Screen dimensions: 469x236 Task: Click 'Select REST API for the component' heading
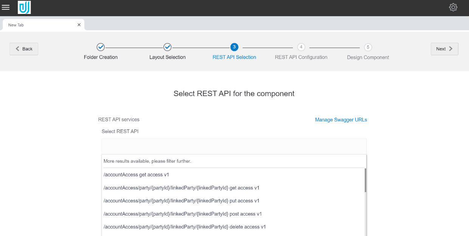coord(234,93)
